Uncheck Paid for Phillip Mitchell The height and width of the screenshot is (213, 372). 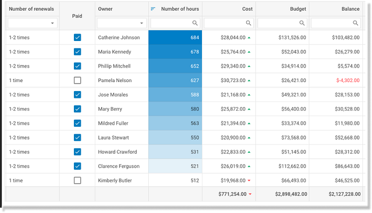pos(78,66)
